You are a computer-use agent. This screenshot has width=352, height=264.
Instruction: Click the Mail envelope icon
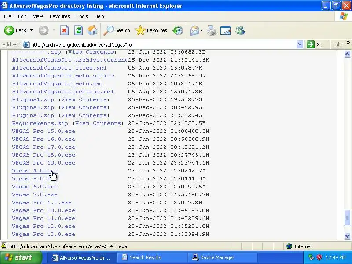tap(194, 30)
